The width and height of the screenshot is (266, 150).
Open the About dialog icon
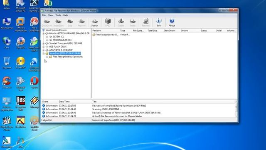tap(172, 22)
